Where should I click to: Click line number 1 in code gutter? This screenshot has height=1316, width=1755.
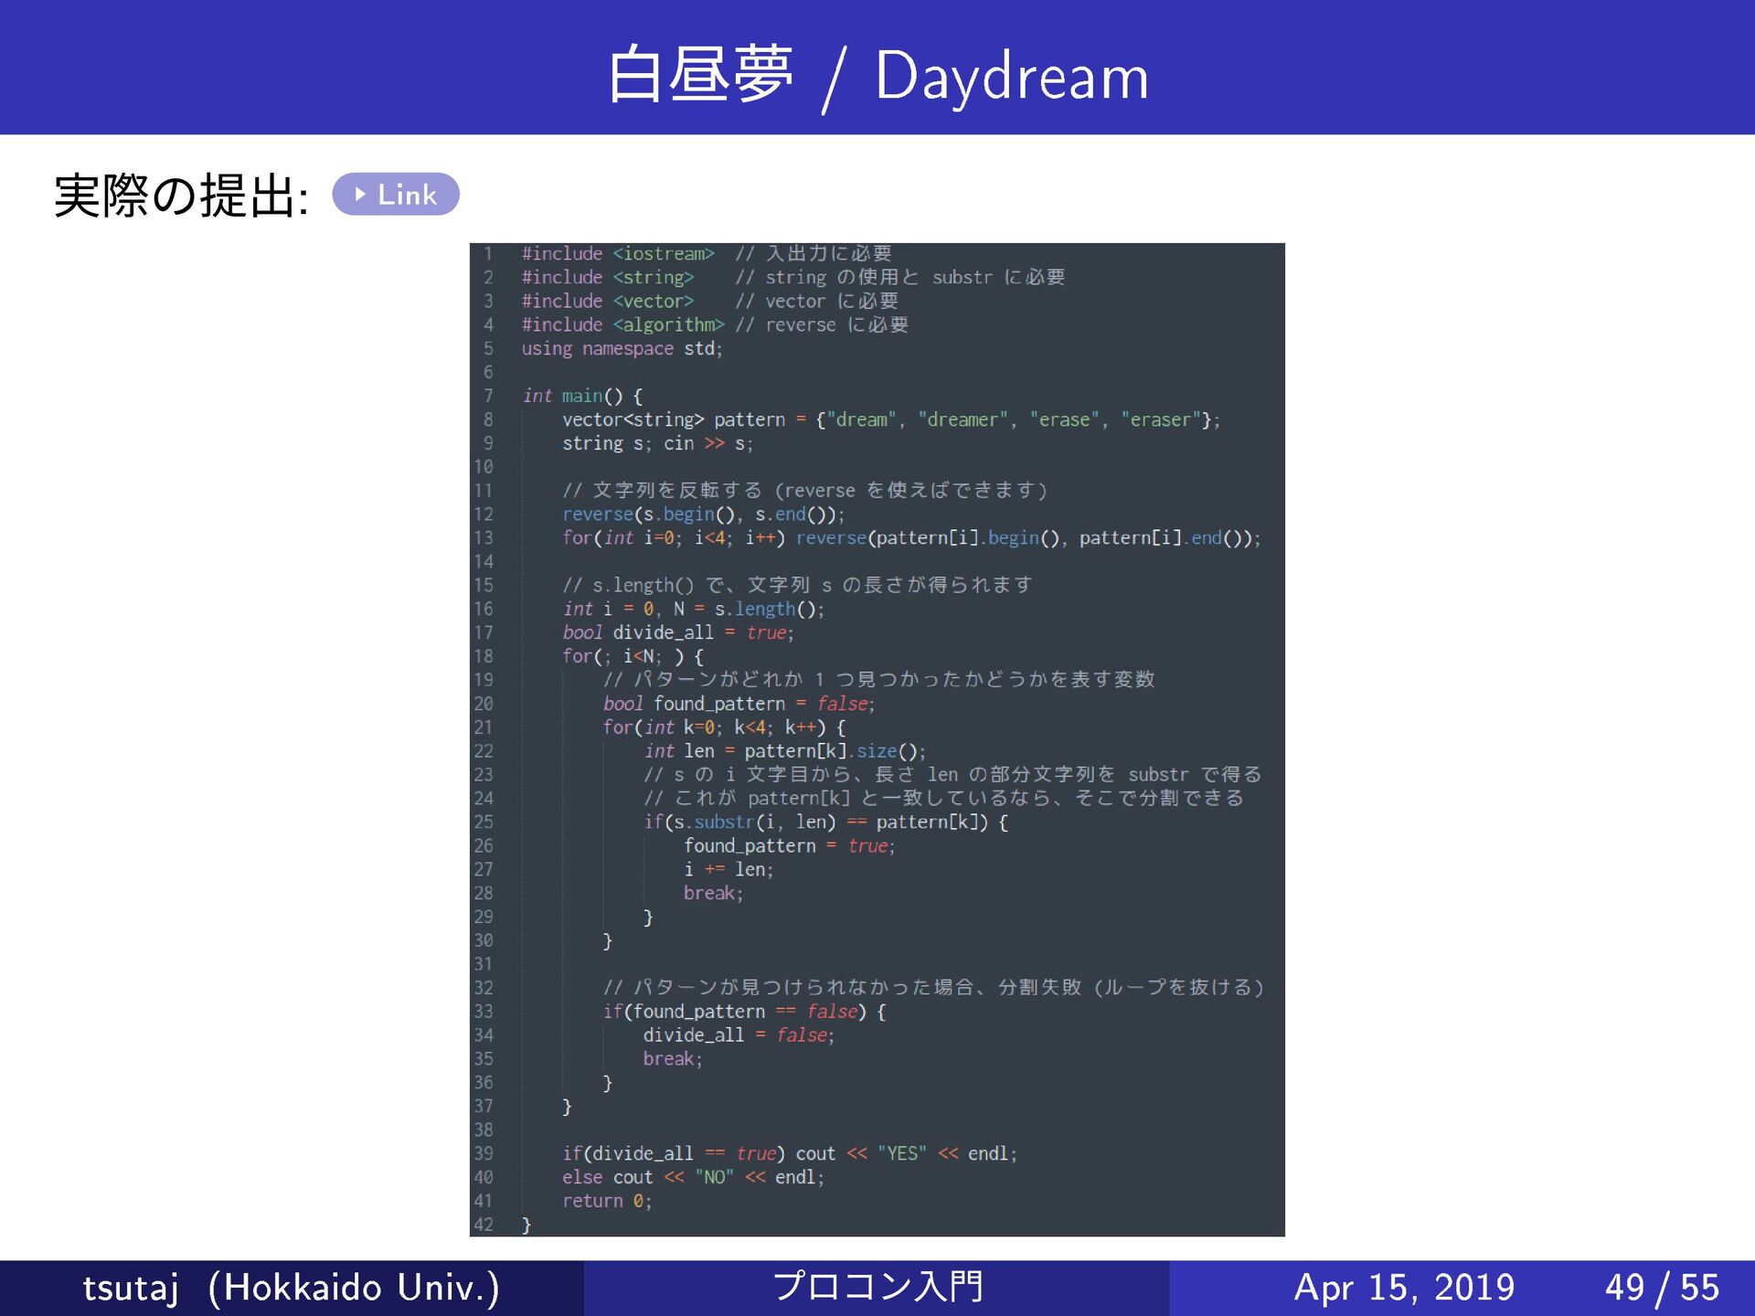[488, 254]
